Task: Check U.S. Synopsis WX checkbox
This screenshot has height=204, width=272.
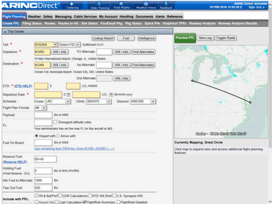Action: point(114,196)
